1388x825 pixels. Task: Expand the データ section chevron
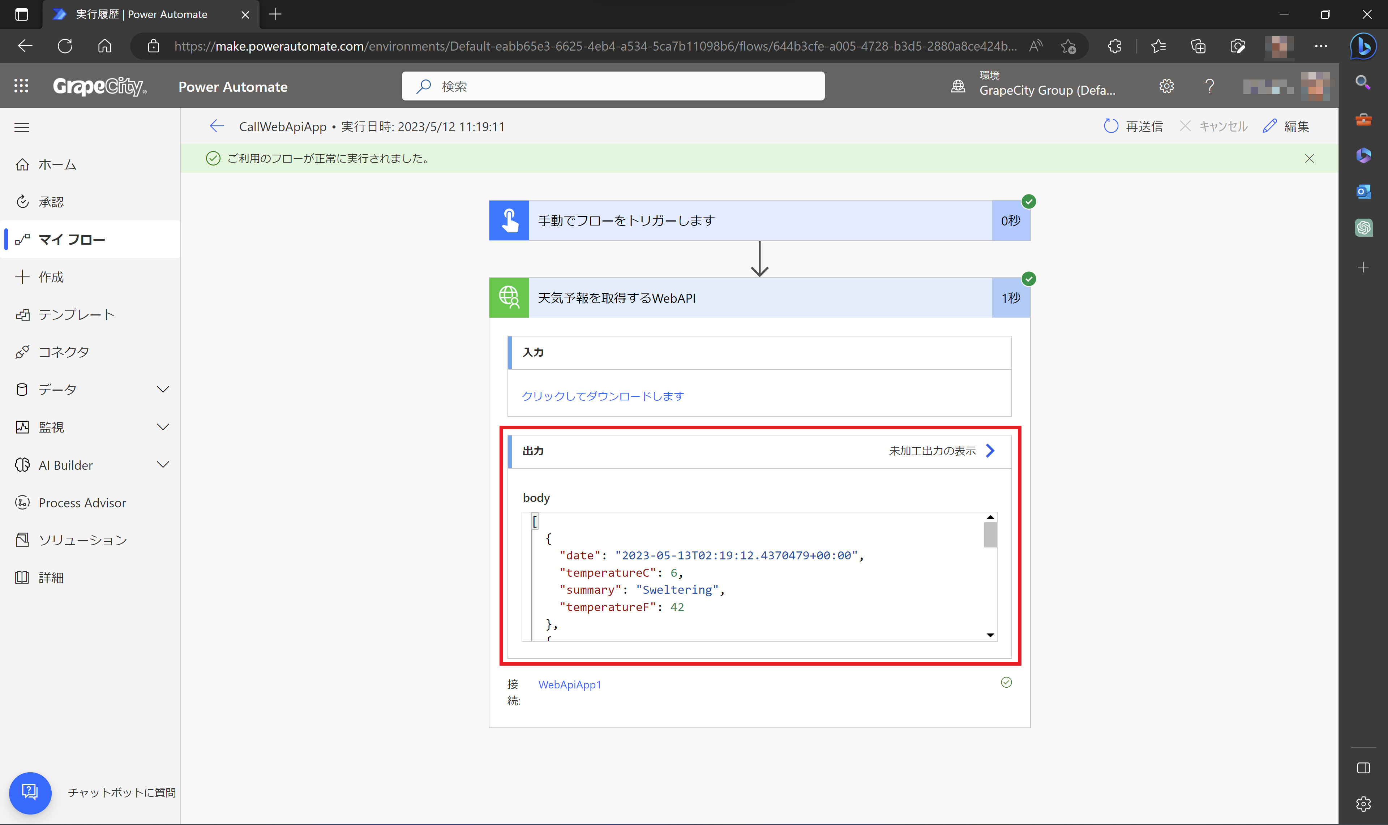(x=163, y=389)
